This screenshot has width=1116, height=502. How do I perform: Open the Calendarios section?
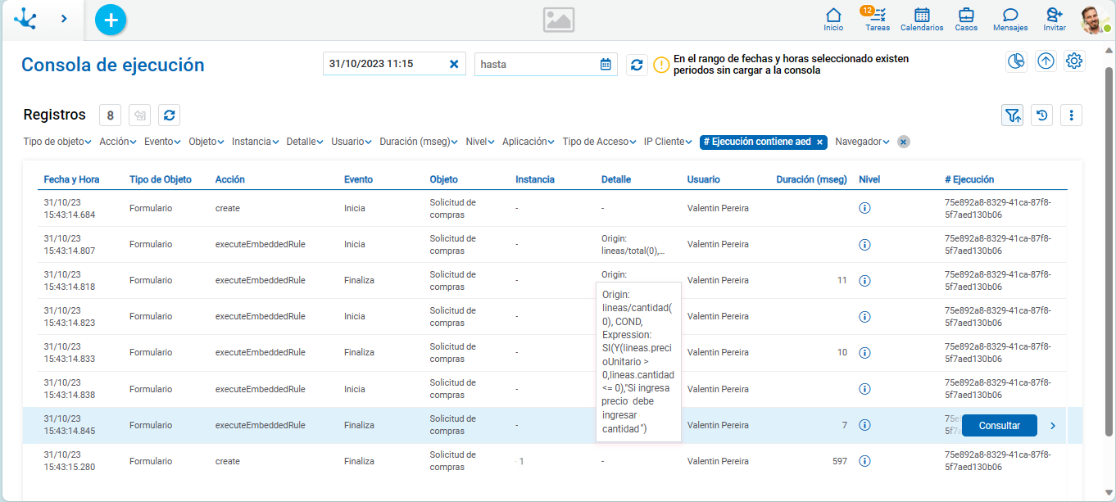point(922,19)
